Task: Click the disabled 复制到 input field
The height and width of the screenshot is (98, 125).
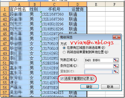Action: (x=99, y=72)
